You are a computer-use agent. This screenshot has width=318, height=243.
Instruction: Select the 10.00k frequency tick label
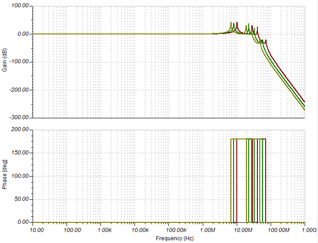tap(139, 229)
